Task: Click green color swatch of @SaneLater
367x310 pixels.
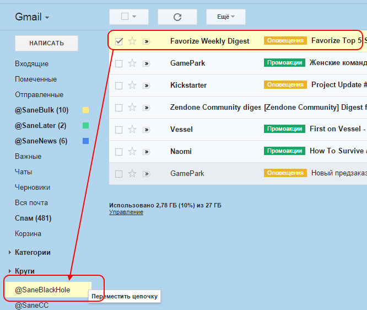Action: coord(85,126)
